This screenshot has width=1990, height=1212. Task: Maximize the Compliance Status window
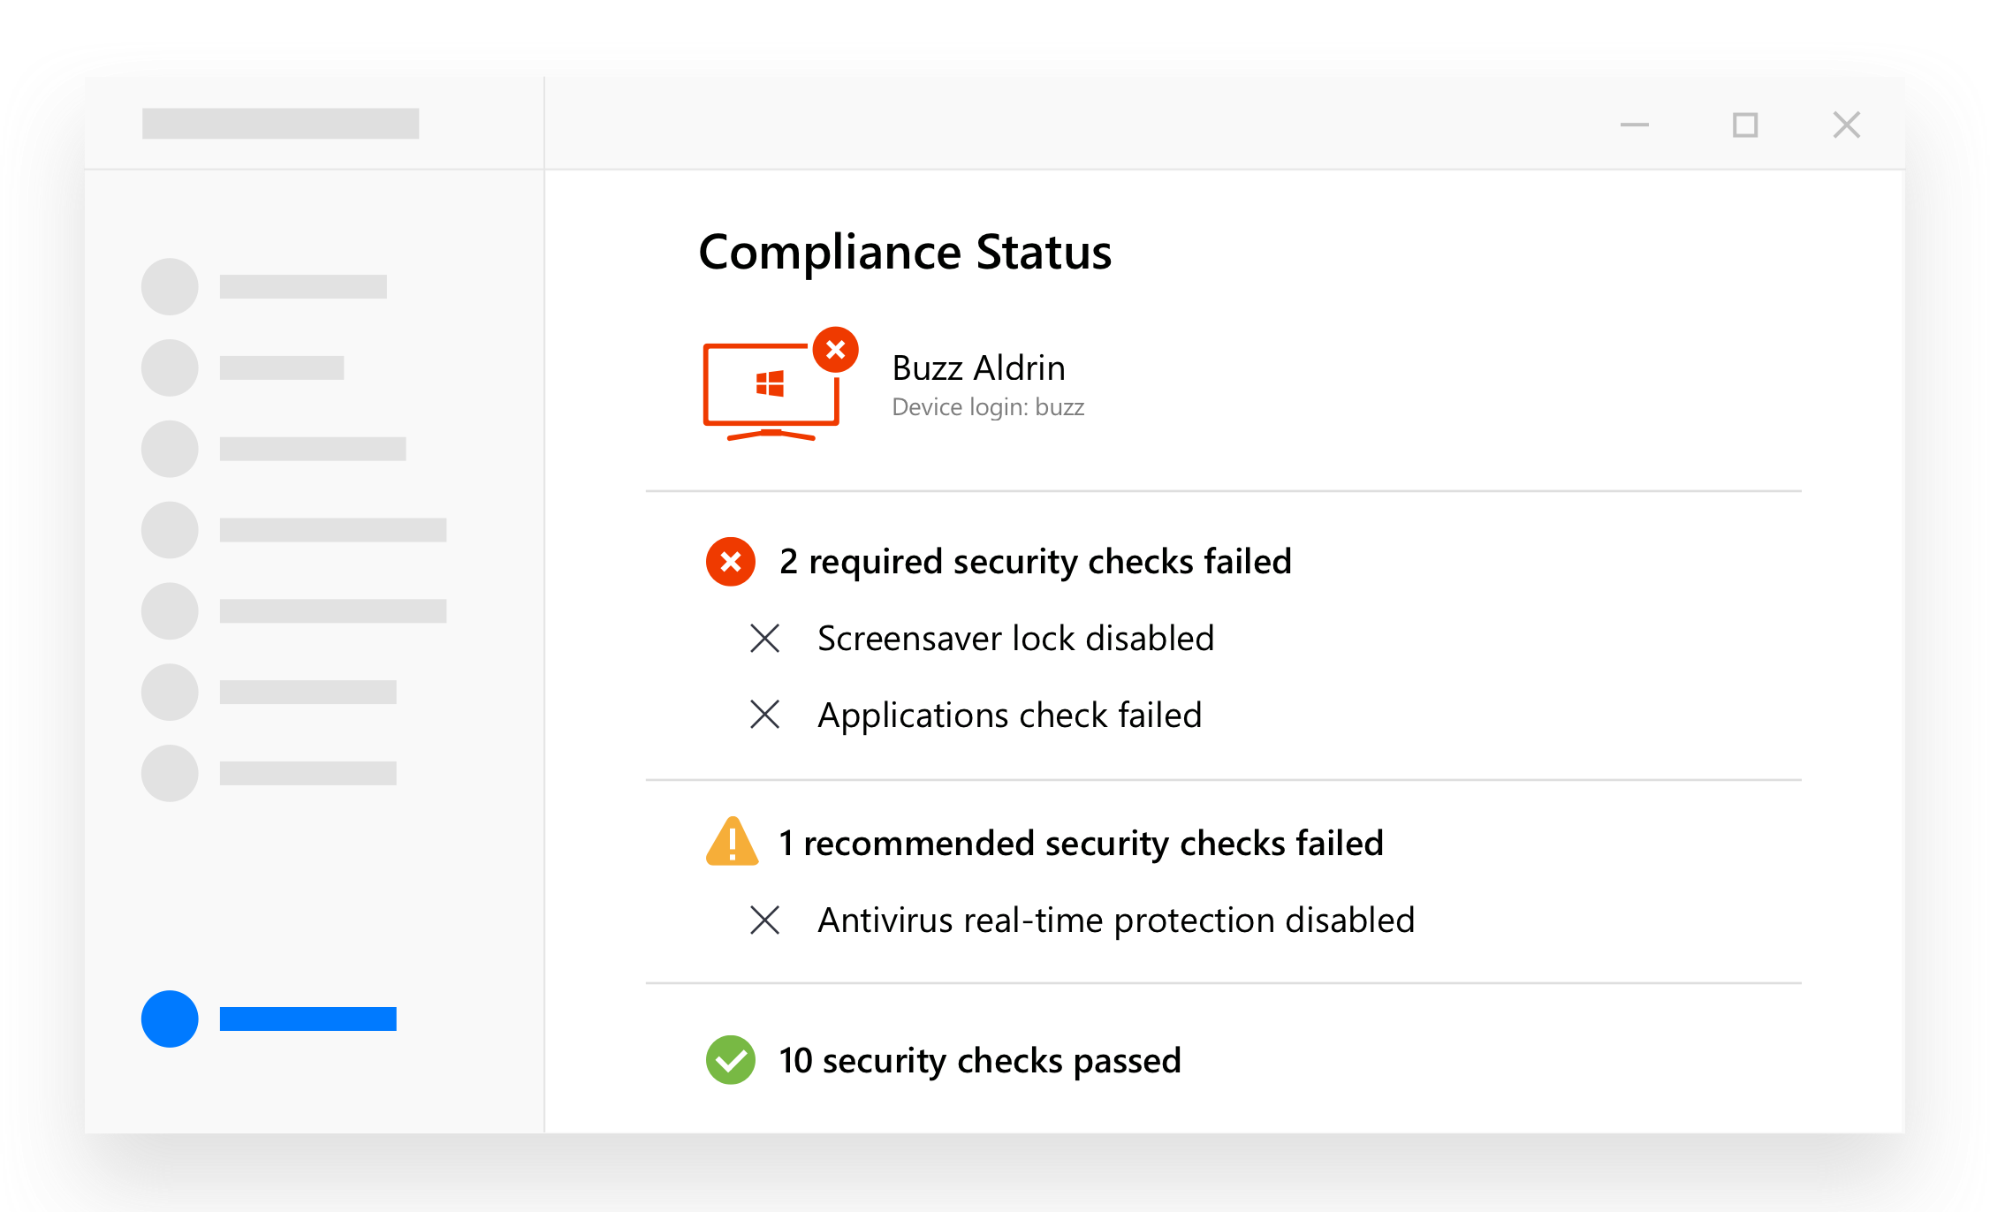click(x=1745, y=125)
